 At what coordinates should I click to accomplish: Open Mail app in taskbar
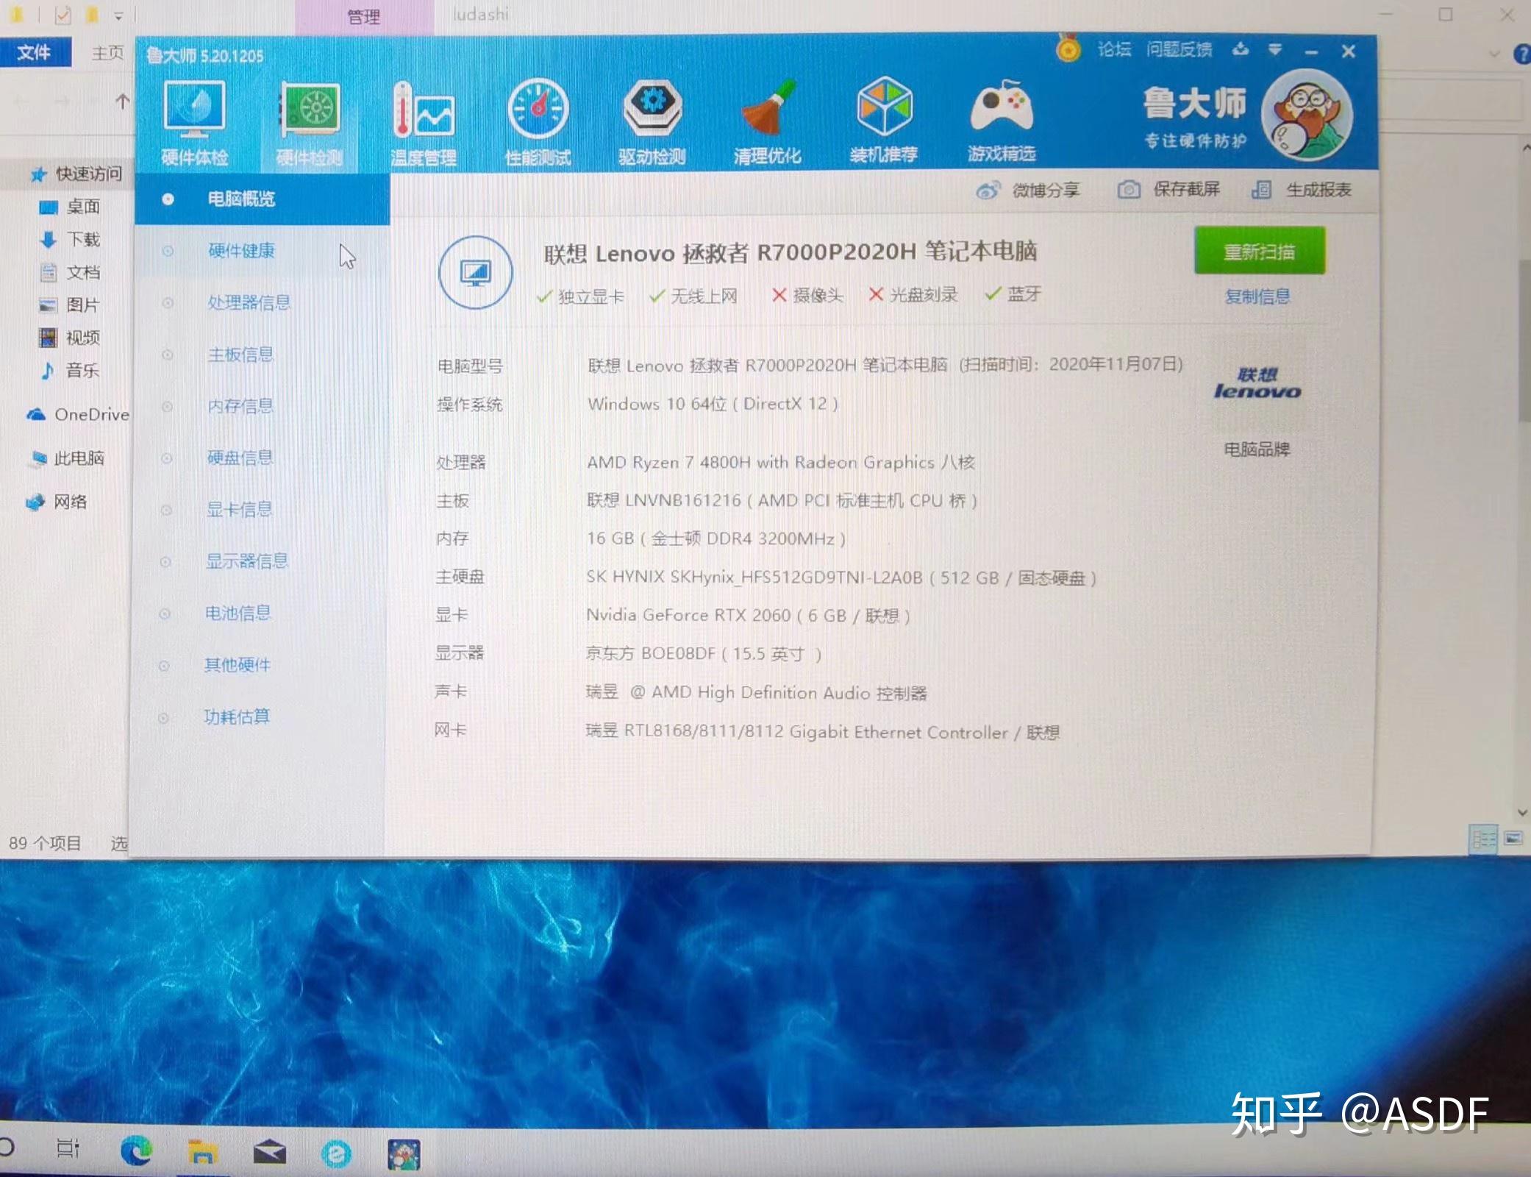[x=269, y=1151]
